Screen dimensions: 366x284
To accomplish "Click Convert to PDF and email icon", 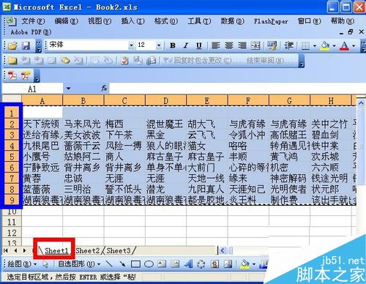I will pos(26,76).
